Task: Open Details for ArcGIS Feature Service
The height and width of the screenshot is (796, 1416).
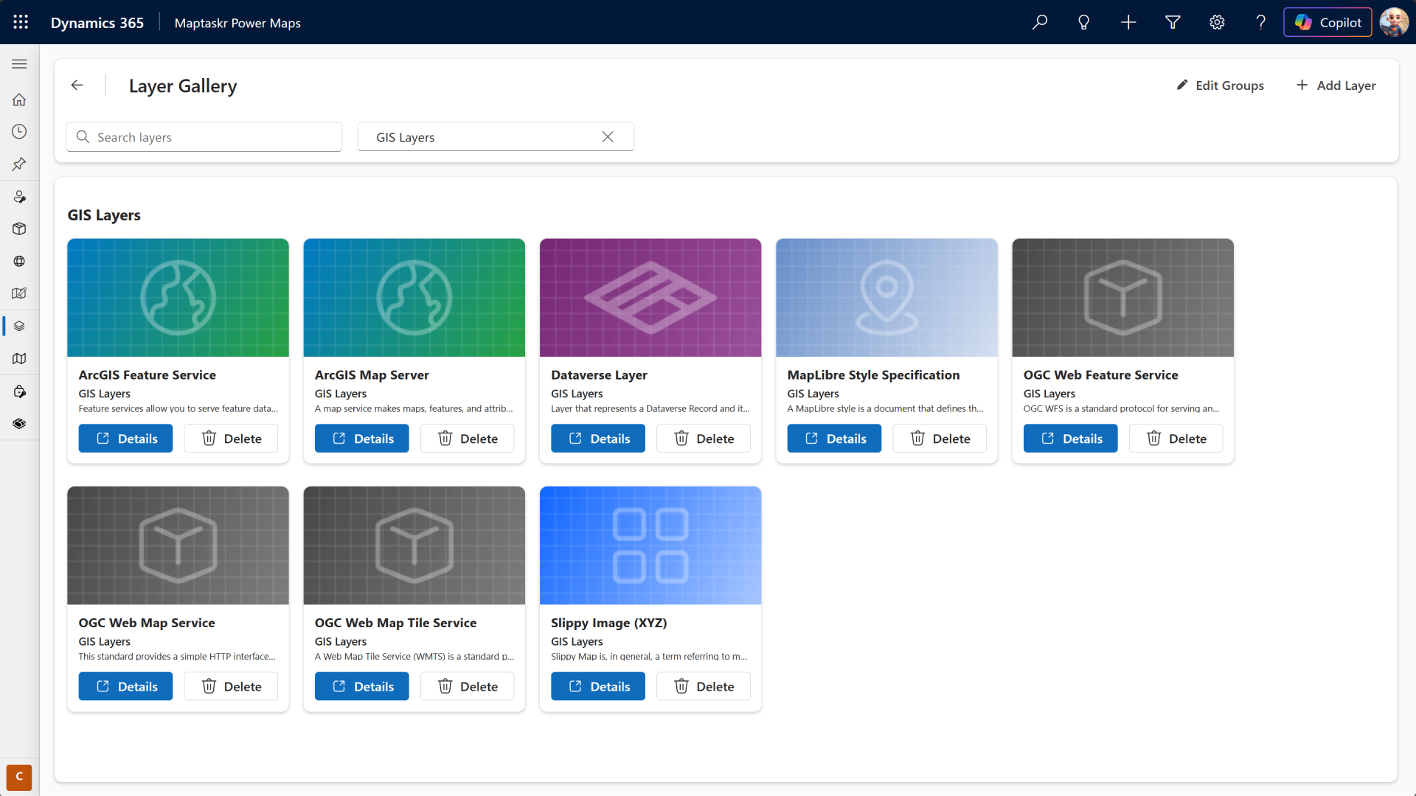Action: click(x=125, y=439)
